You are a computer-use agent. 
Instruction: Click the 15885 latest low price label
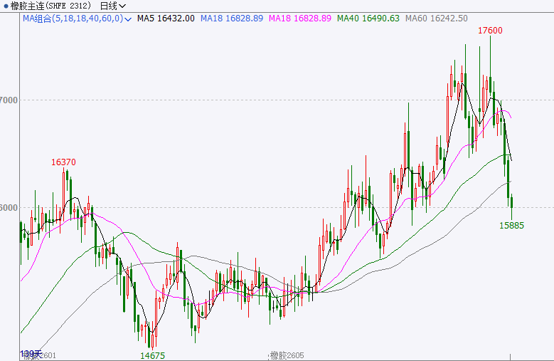[x=511, y=225]
